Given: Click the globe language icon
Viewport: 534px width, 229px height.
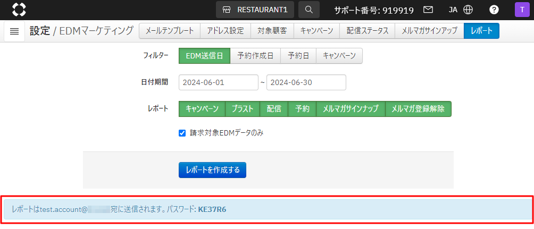Looking at the screenshot, I should tap(468, 10).
